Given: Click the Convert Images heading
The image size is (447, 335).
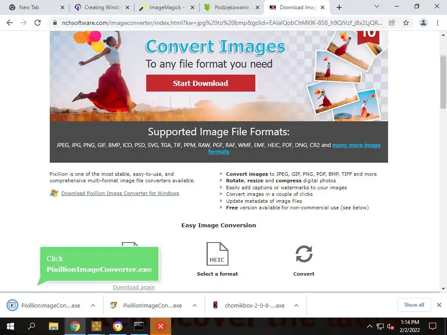Looking at the screenshot, I should pyautogui.click(x=215, y=47).
